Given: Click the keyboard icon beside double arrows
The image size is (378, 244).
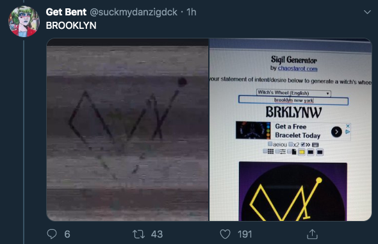Looking at the screenshot, I should click(315, 145).
